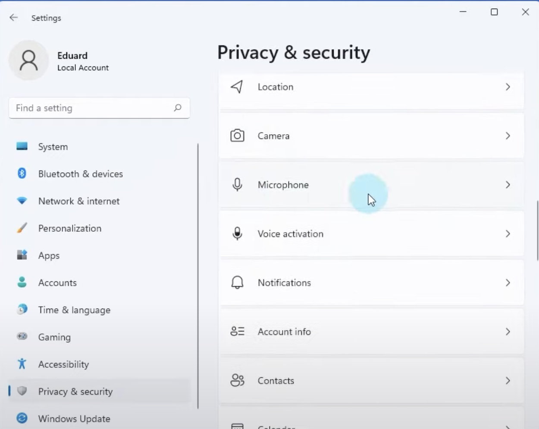
Task: Minimize the Settings window
Action: point(463,12)
